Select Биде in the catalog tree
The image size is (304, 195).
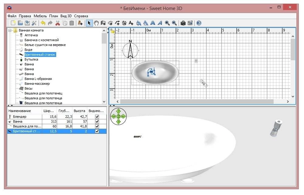click(28, 50)
